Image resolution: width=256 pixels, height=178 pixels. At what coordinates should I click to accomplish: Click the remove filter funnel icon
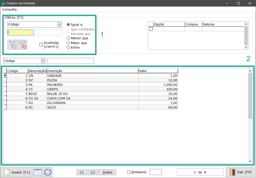coord(22,45)
